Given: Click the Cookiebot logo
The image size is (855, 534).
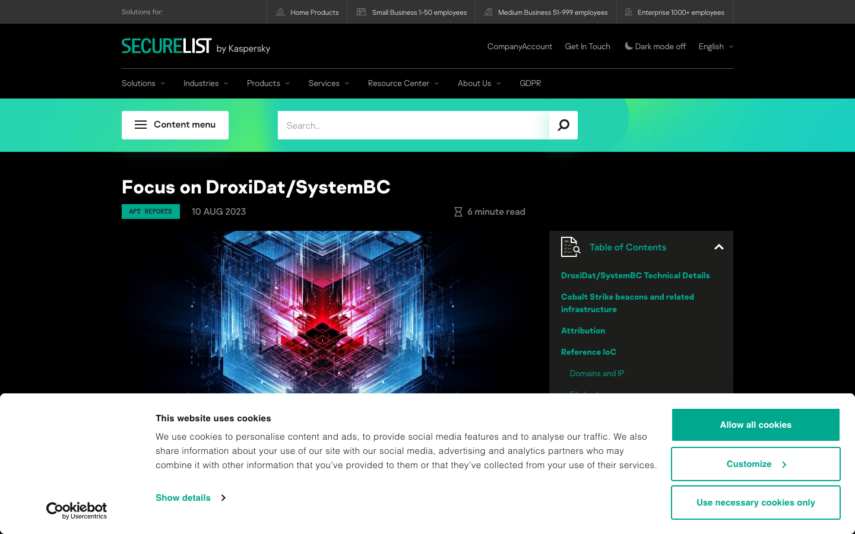Looking at the screenshot, I should coord(76,510).
